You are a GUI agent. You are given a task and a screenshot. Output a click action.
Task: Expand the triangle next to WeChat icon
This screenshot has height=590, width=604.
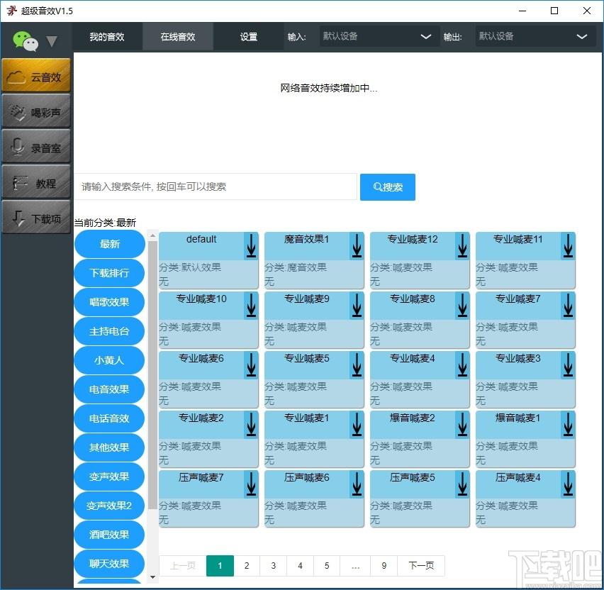(x=52, y=41)
